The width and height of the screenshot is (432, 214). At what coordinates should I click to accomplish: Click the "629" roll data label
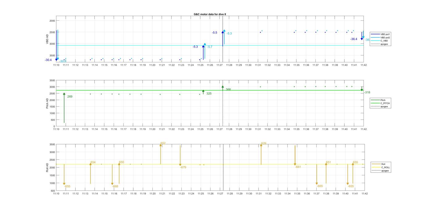pyautogui.click(x=264, y=144)
